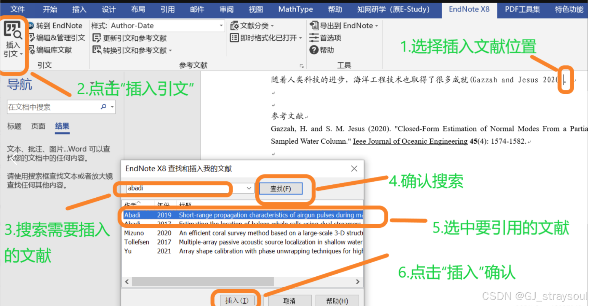
Task: Open the 帮助 ribbon tab
Action: pyautogui.click(x=335, y=10)
